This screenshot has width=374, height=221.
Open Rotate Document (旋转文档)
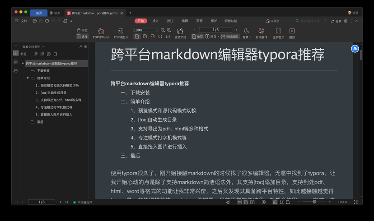[180, 33]
